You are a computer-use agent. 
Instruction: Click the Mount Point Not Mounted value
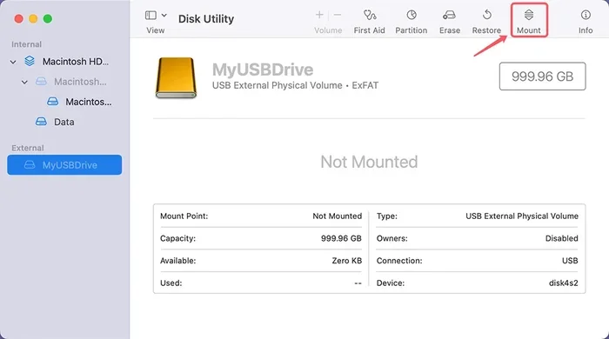click(338, 216)
